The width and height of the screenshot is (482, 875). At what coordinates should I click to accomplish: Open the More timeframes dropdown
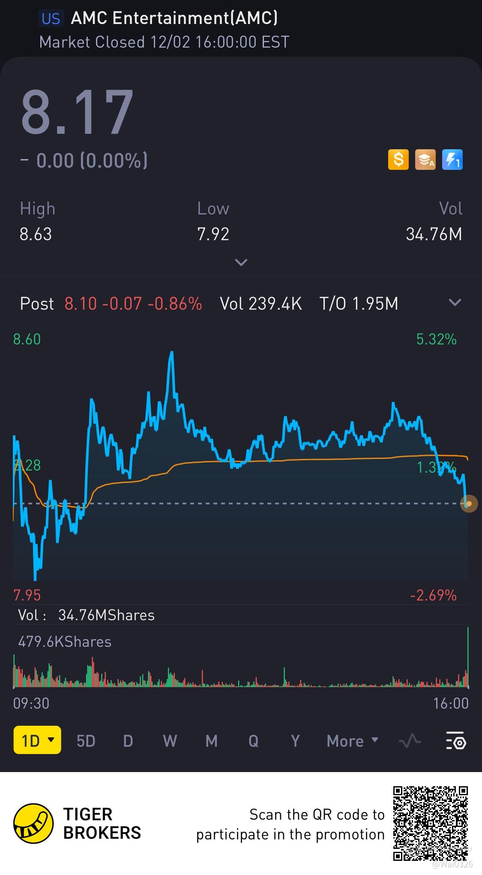(x=352, y=741)
